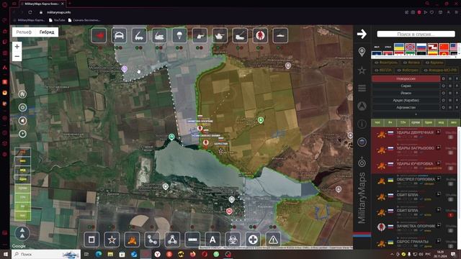Click the triangle polygon tool in bottom toolbar
Viewport: 461px width, 259px height.
172,240
